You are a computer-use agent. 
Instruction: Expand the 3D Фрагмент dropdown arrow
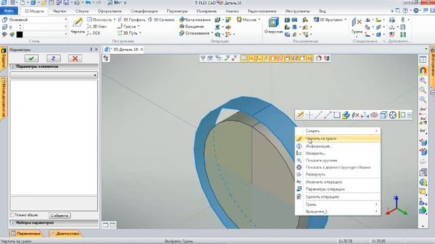pyautogui.click(x=345, y=20)
